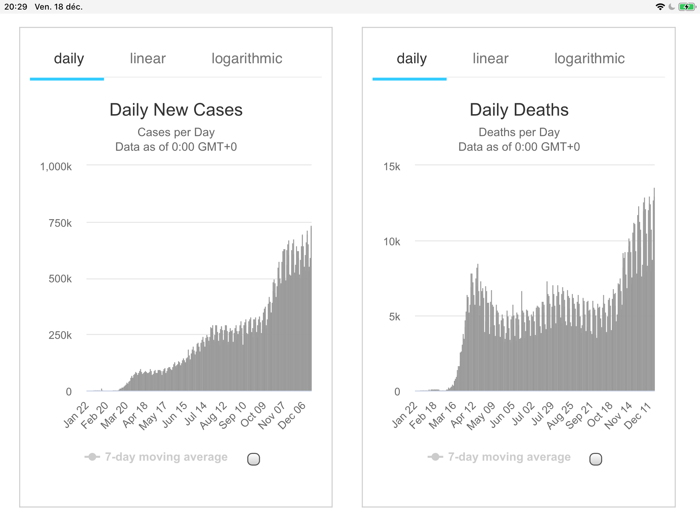
Task: Toggle 7-day moving average legend in deaths chart
Action: 509,457
